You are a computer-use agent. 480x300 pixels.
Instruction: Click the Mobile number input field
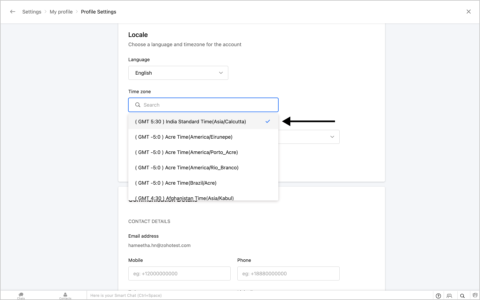tap(179, 274)
